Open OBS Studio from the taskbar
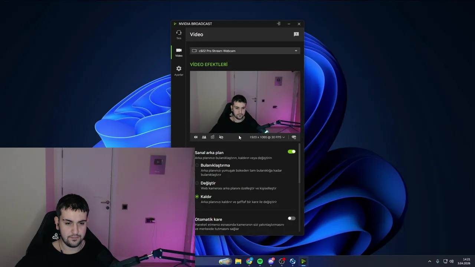The height and width of the screenshot is (267, 475). 282,261
